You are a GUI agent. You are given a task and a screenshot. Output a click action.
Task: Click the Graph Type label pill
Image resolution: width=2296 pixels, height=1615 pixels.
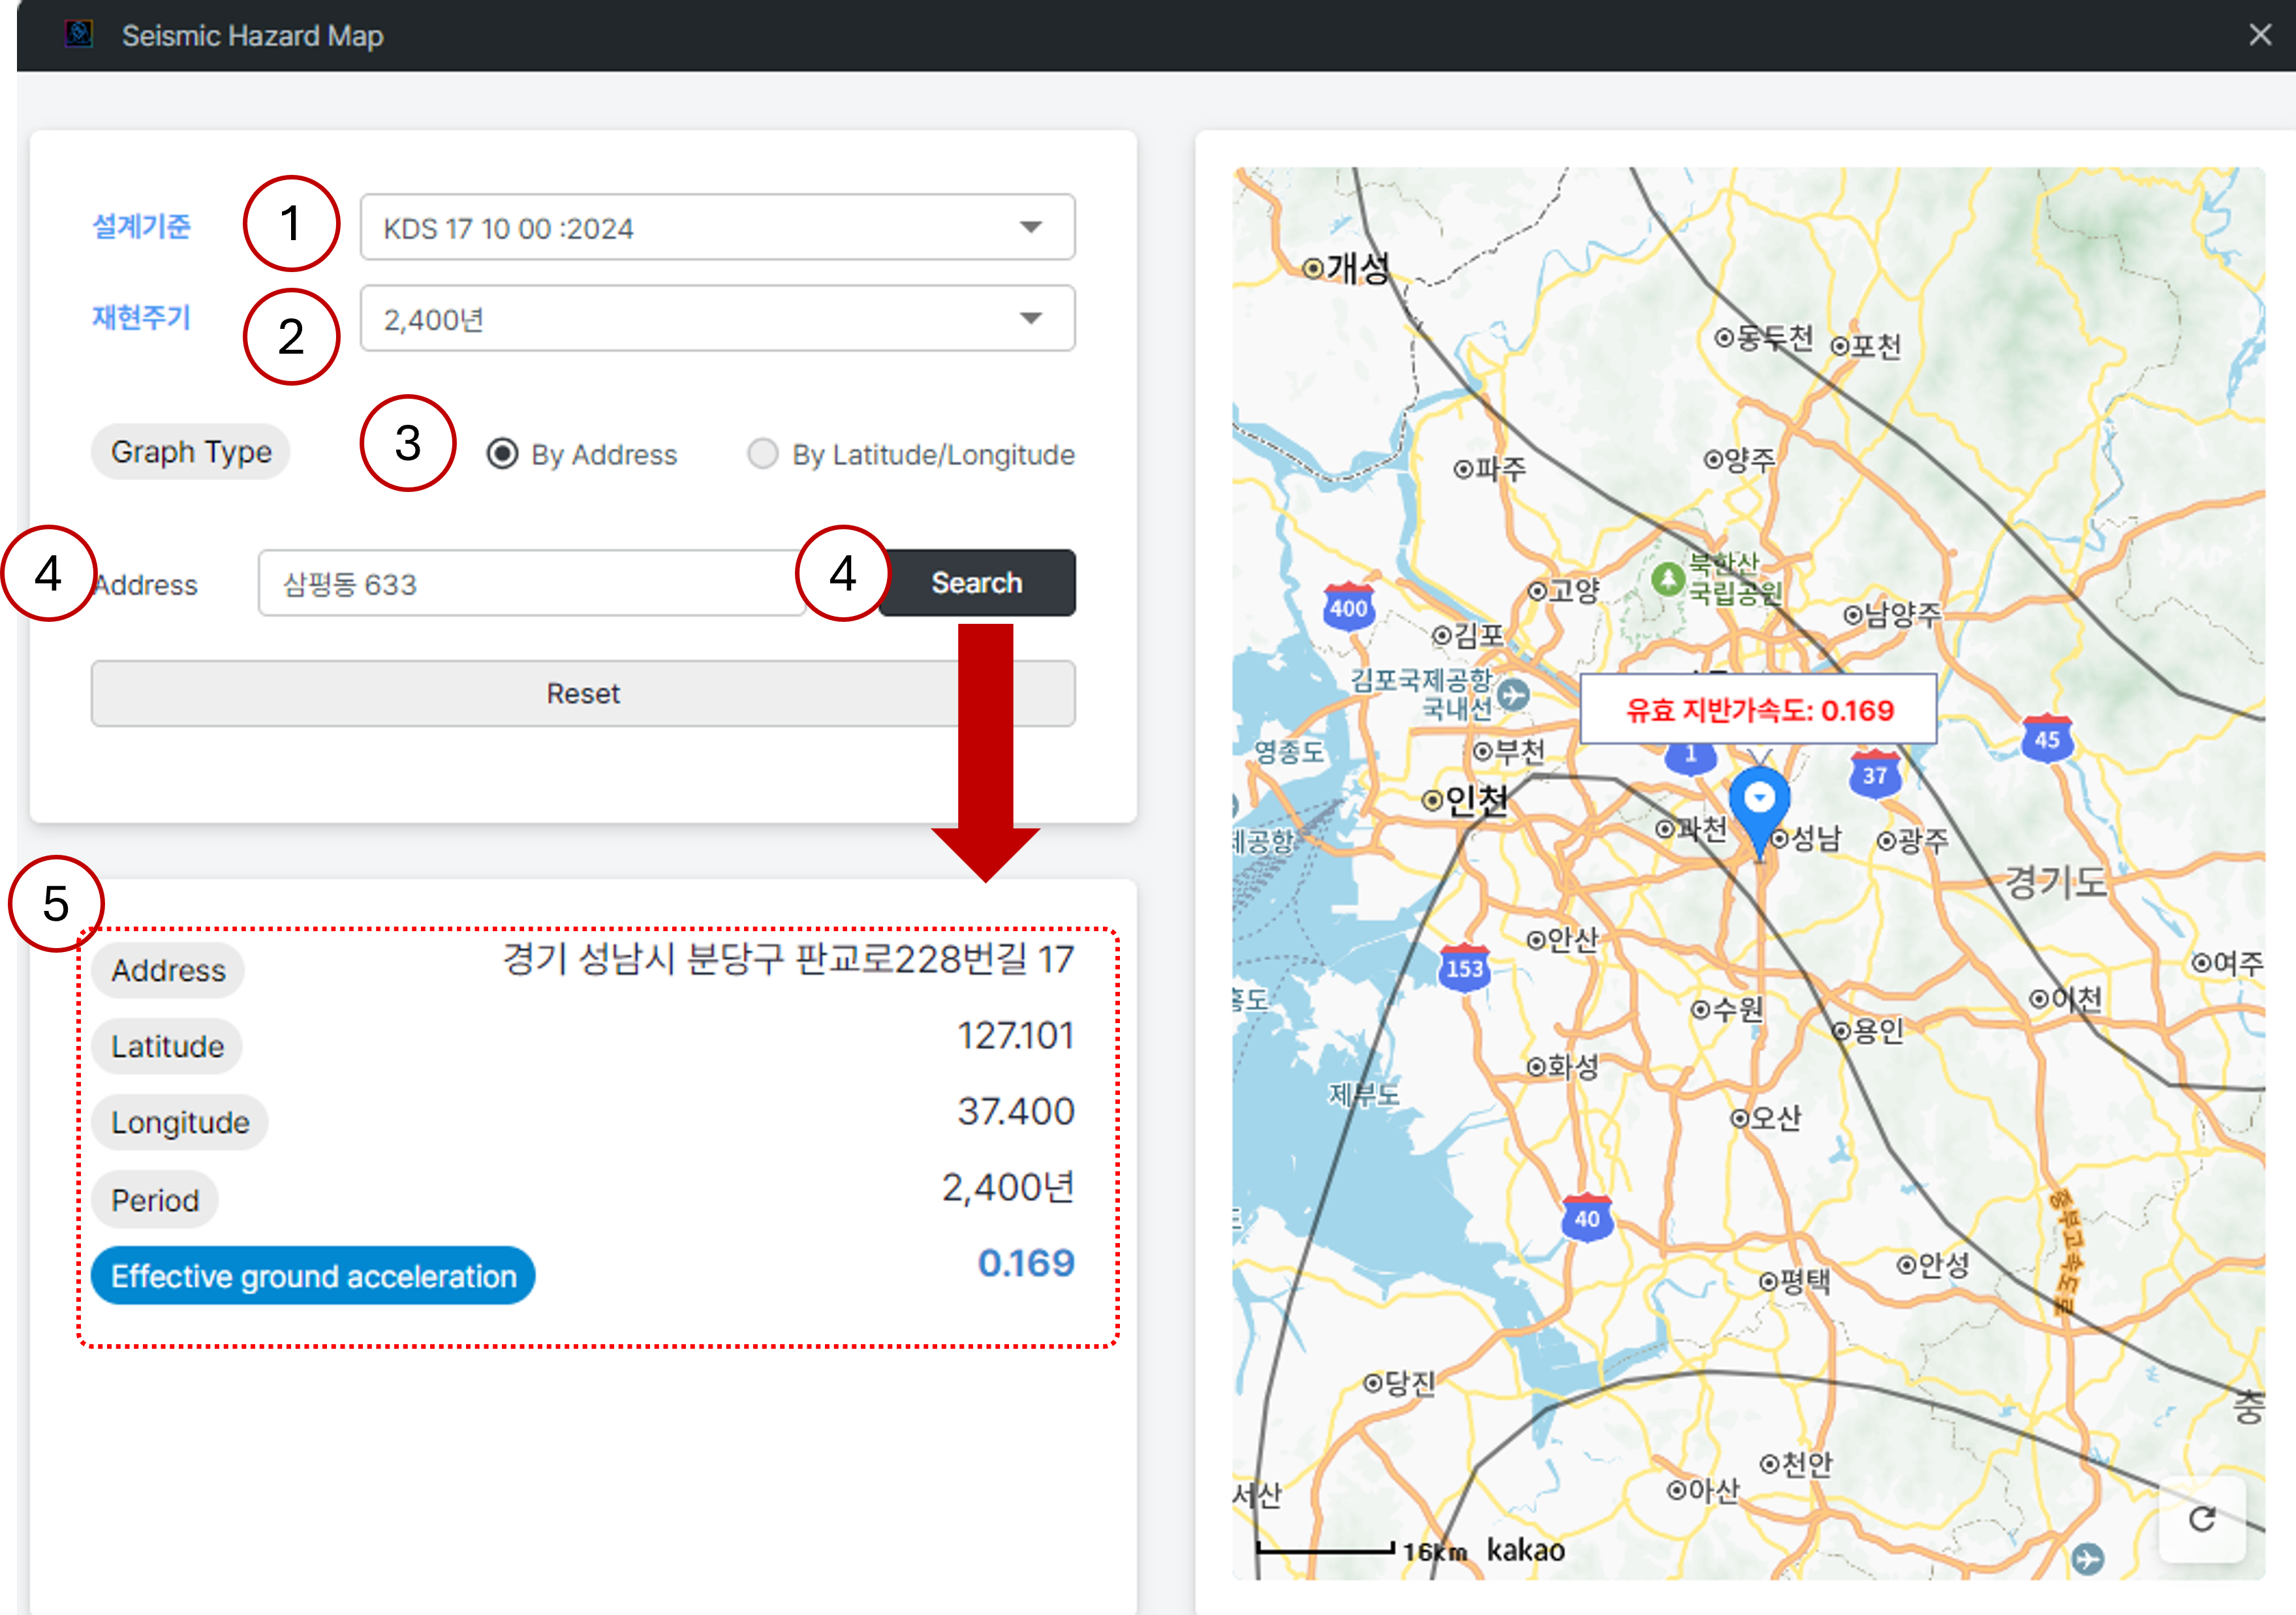point(191,452)
